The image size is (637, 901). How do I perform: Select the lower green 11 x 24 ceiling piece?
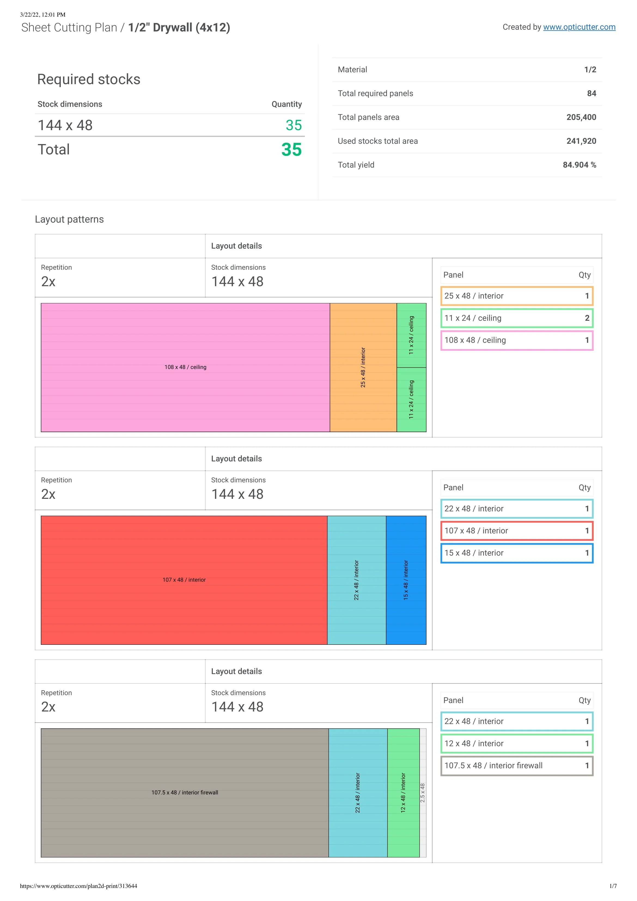click(x=411, y=399)
